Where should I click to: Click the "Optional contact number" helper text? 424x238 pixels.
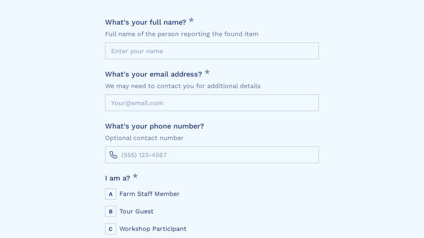click(x=144, y=138)
